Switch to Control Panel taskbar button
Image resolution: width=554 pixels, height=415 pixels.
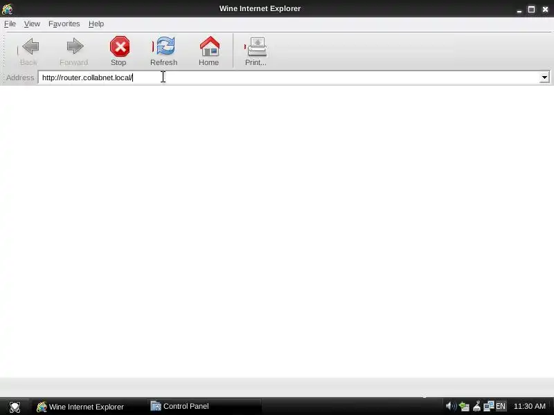click(204, 406)
